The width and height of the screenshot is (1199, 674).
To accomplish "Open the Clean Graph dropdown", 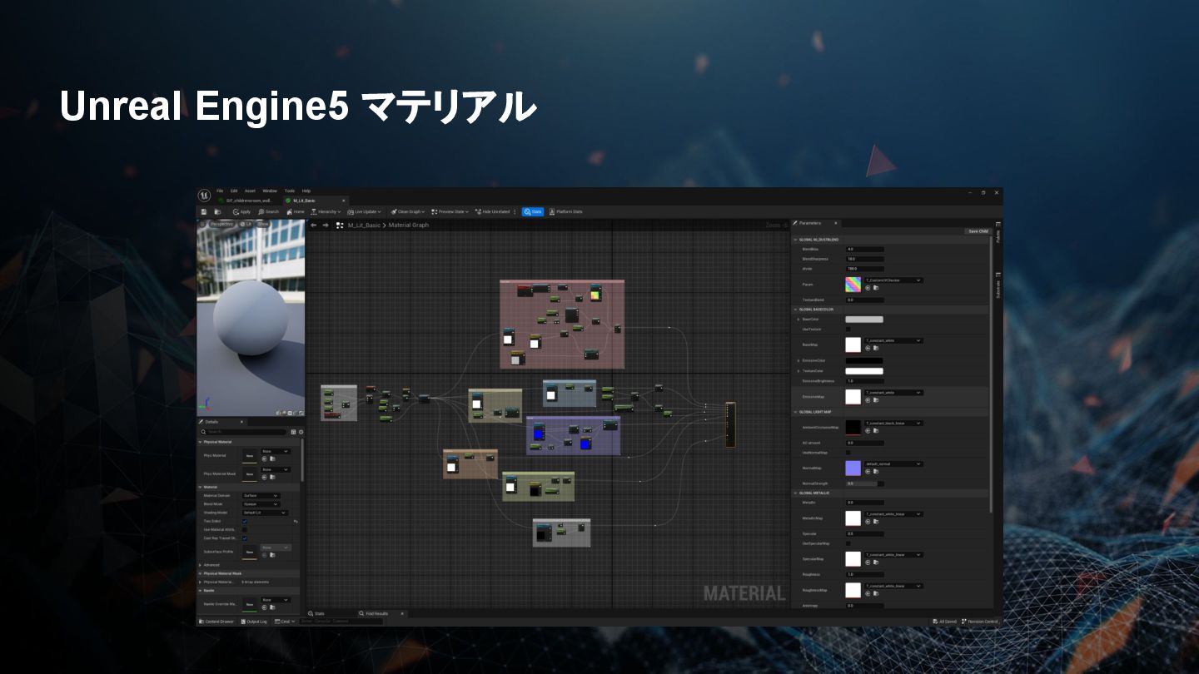I will tap(408, 211).
